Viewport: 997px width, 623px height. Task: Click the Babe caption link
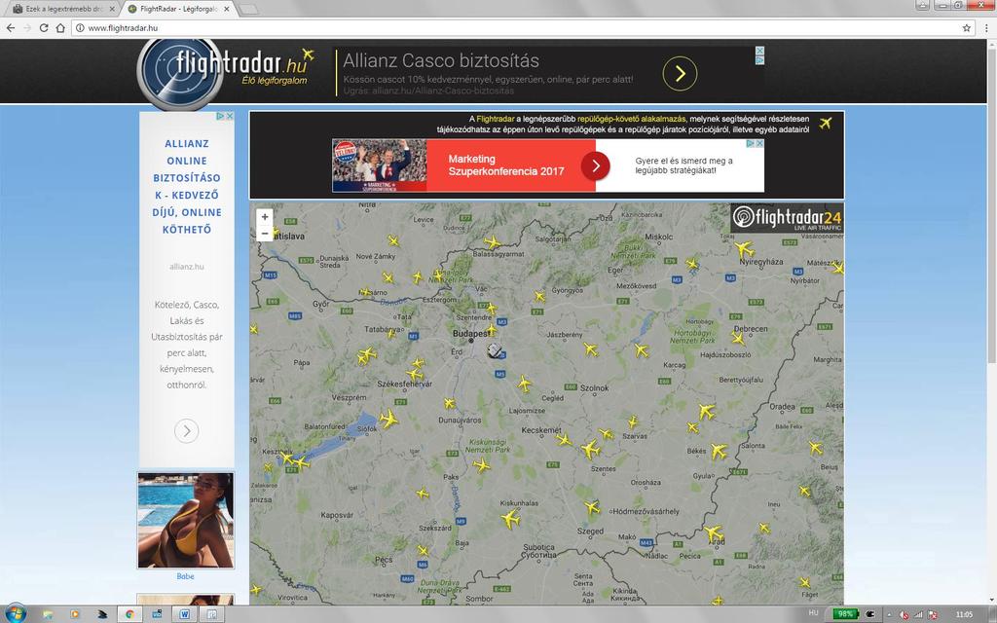click(x=186, y=576)
